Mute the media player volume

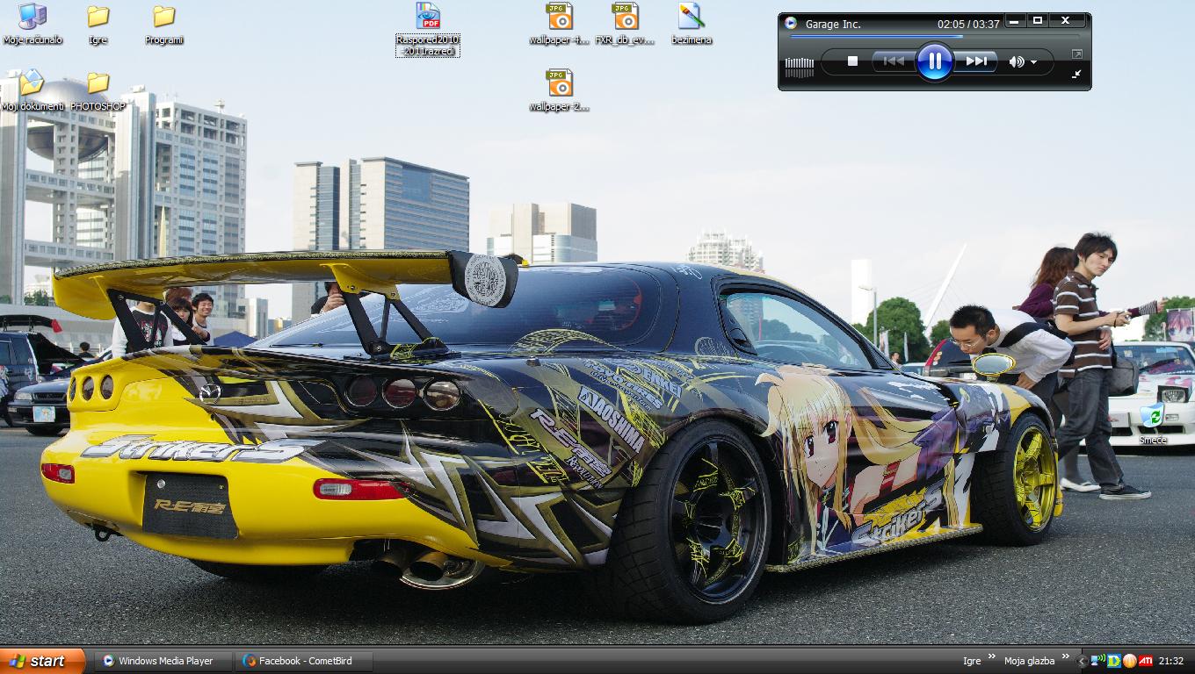1016,61
